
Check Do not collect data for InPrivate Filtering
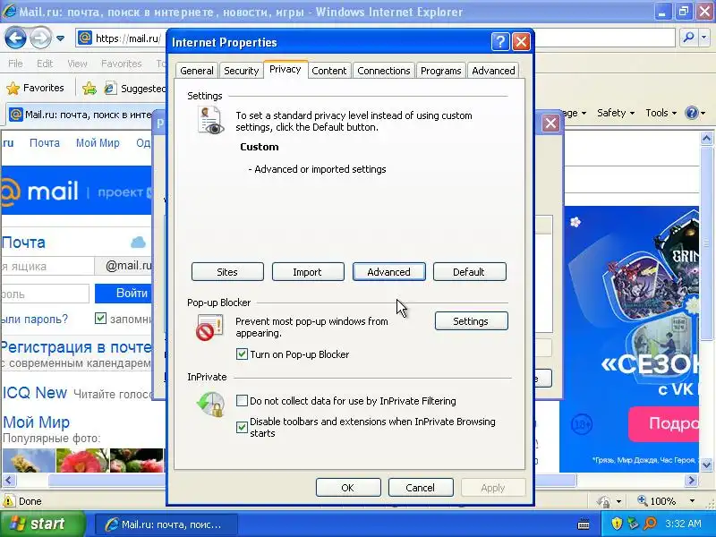242,400
